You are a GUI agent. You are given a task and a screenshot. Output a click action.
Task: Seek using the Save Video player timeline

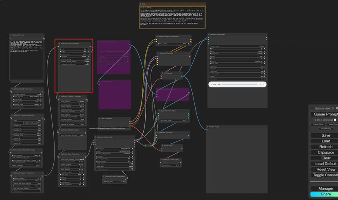pyautogui.click(x=240, y=85)
